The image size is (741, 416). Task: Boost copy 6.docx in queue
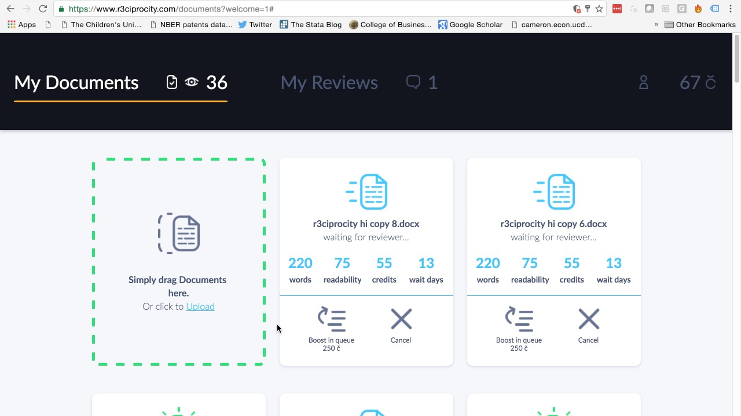519,329
